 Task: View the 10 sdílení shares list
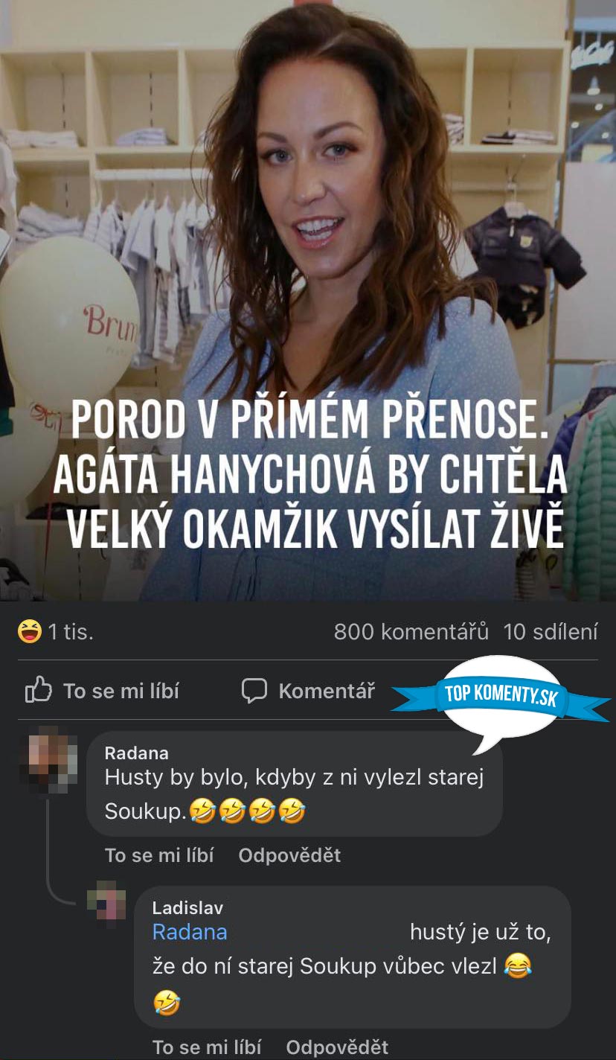pyautogui.click(x=551, y=632)
